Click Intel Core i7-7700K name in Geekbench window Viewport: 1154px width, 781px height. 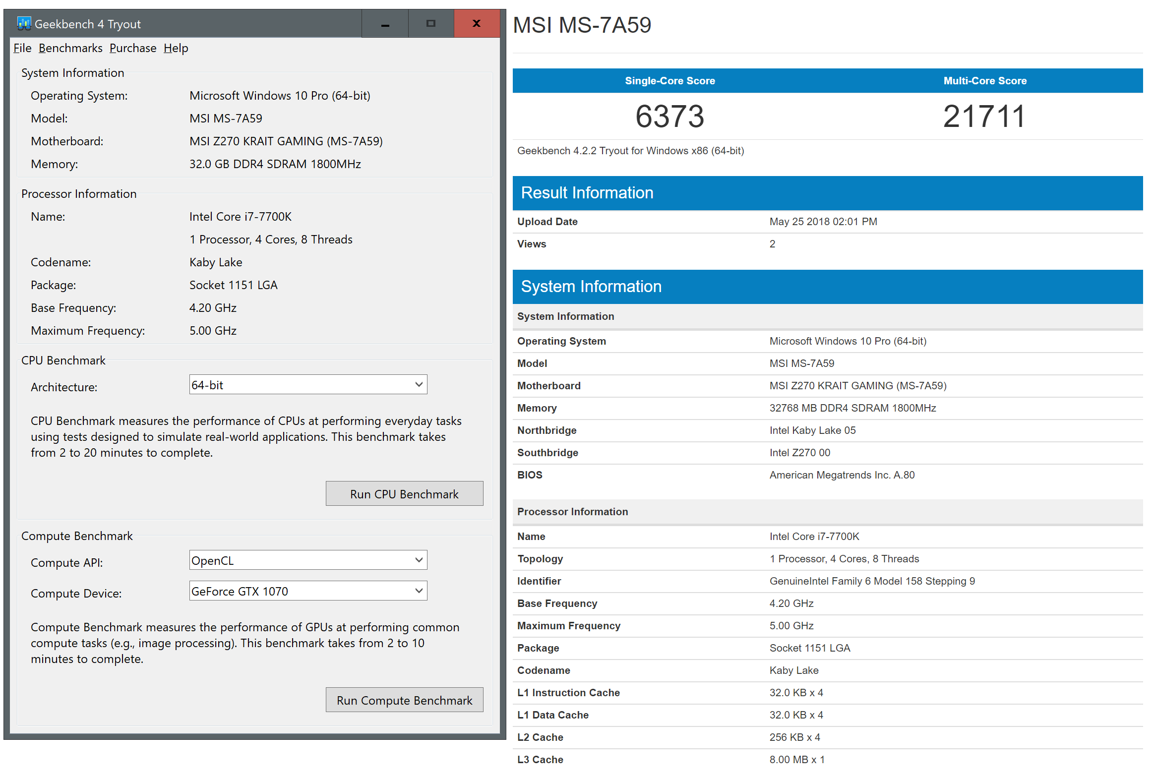pos(241,217)
